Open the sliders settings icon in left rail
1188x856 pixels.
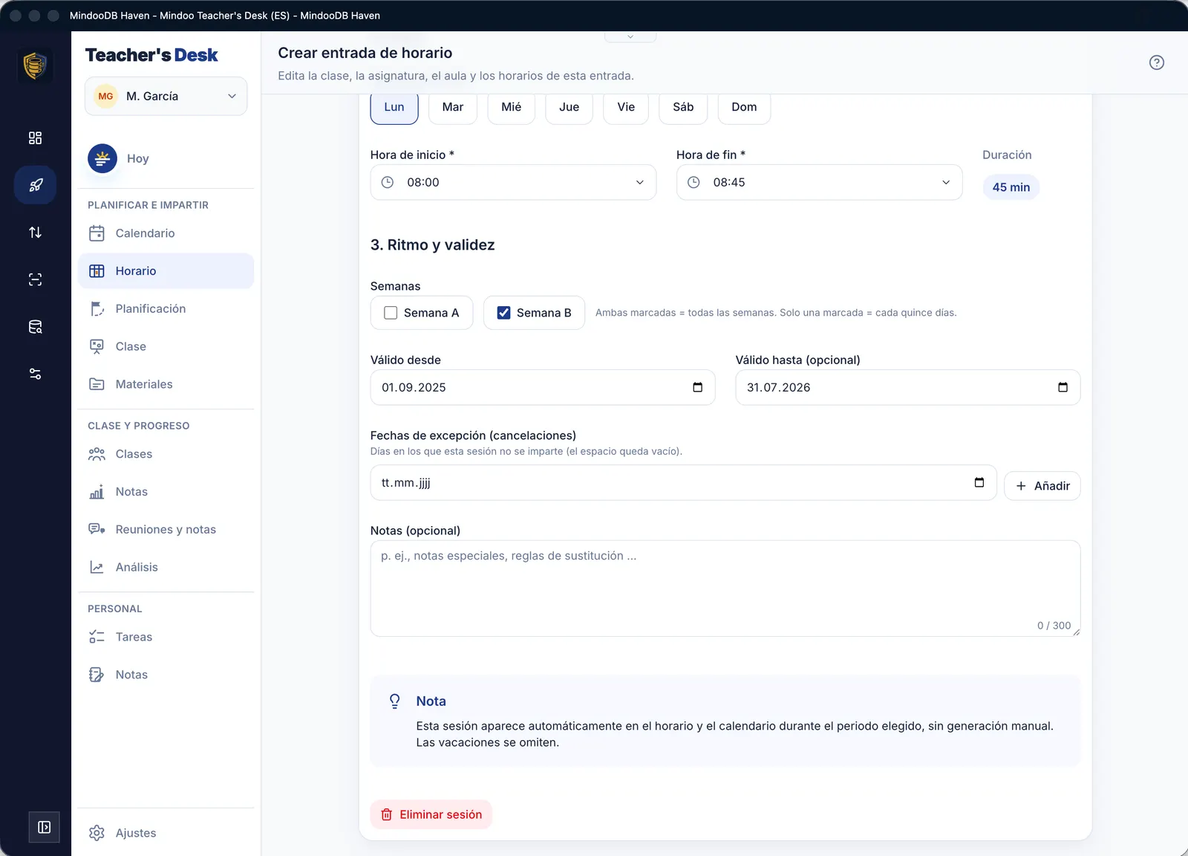(35, 374)
